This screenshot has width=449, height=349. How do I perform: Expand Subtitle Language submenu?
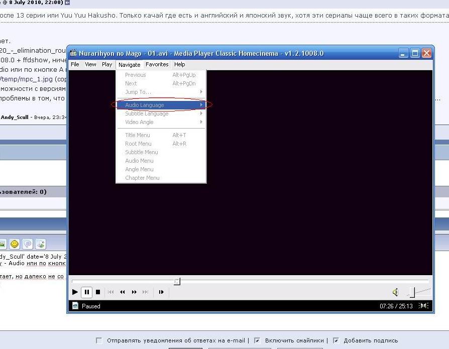[x=161, y=113]
